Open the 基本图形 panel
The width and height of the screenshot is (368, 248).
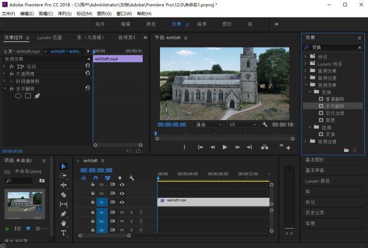click(315, 160)
